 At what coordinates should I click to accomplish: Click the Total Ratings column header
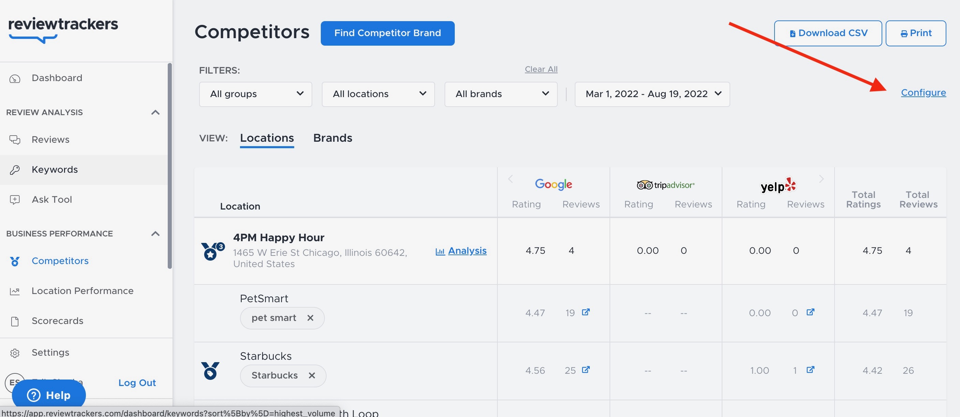pyautogui.click(x=863, y=200)
